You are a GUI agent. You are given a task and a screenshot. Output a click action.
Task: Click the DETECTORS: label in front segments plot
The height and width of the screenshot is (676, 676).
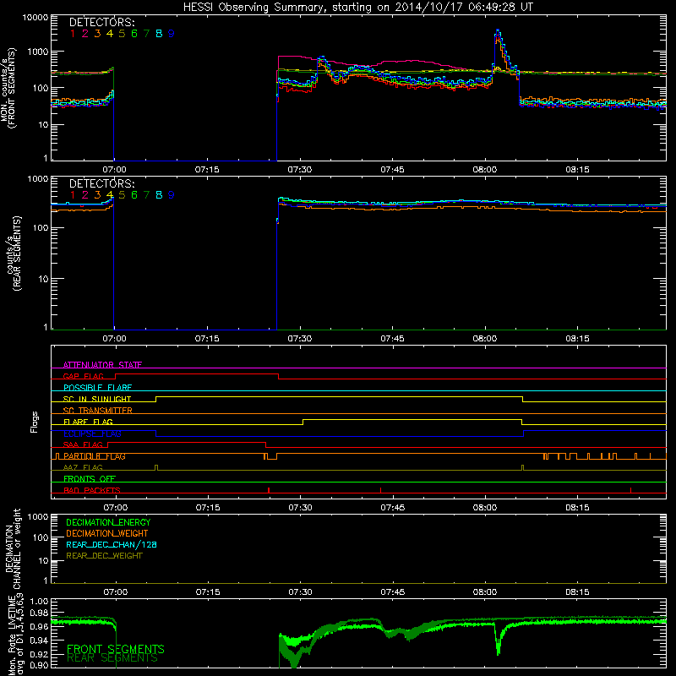[102, 22]
